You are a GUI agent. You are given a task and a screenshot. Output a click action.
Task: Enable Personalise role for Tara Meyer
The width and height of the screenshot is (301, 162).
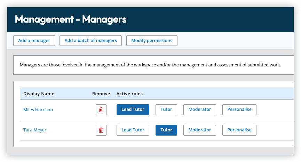click(x=239, y=130)
